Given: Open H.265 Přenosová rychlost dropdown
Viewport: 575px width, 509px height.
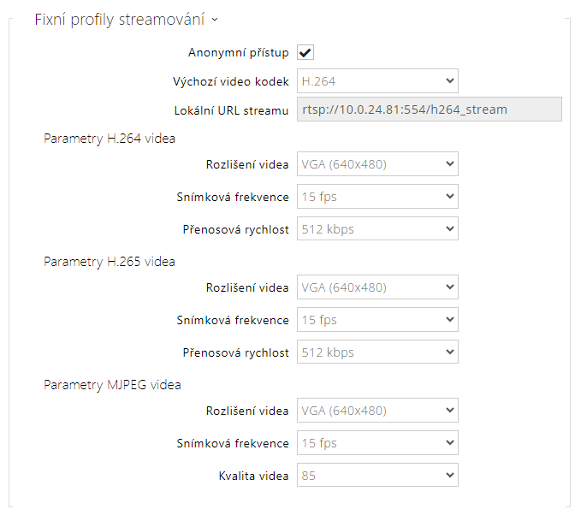Looking at the screenshot, I should pyautogui.click(x=377, y=352).
